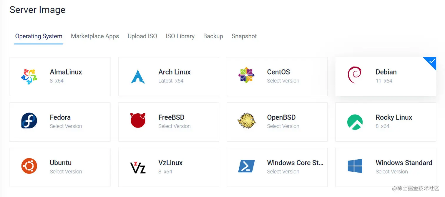Deselect the Debian 11 x64 image
Viewport: 445px width, 197px height.
386,76
